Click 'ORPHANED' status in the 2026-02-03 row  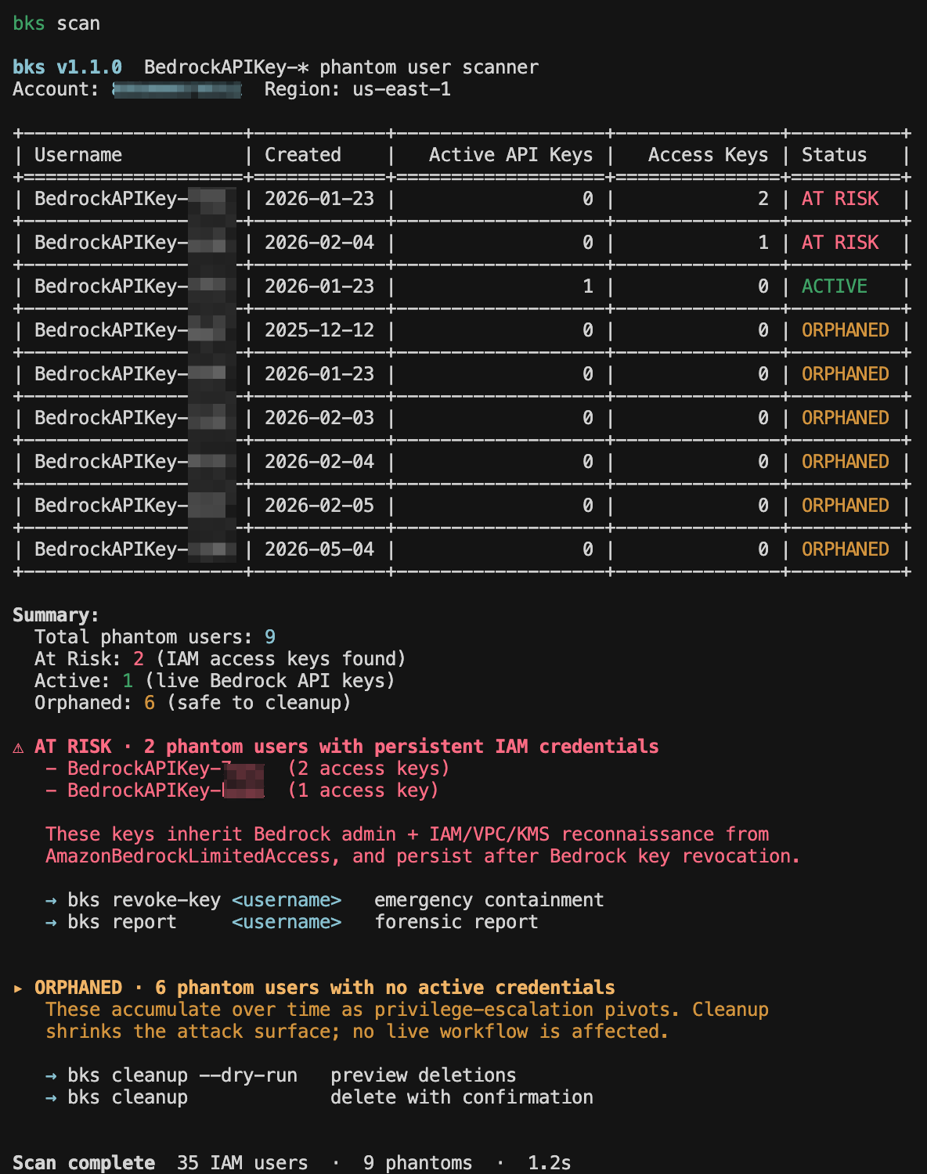coord(846,418)
